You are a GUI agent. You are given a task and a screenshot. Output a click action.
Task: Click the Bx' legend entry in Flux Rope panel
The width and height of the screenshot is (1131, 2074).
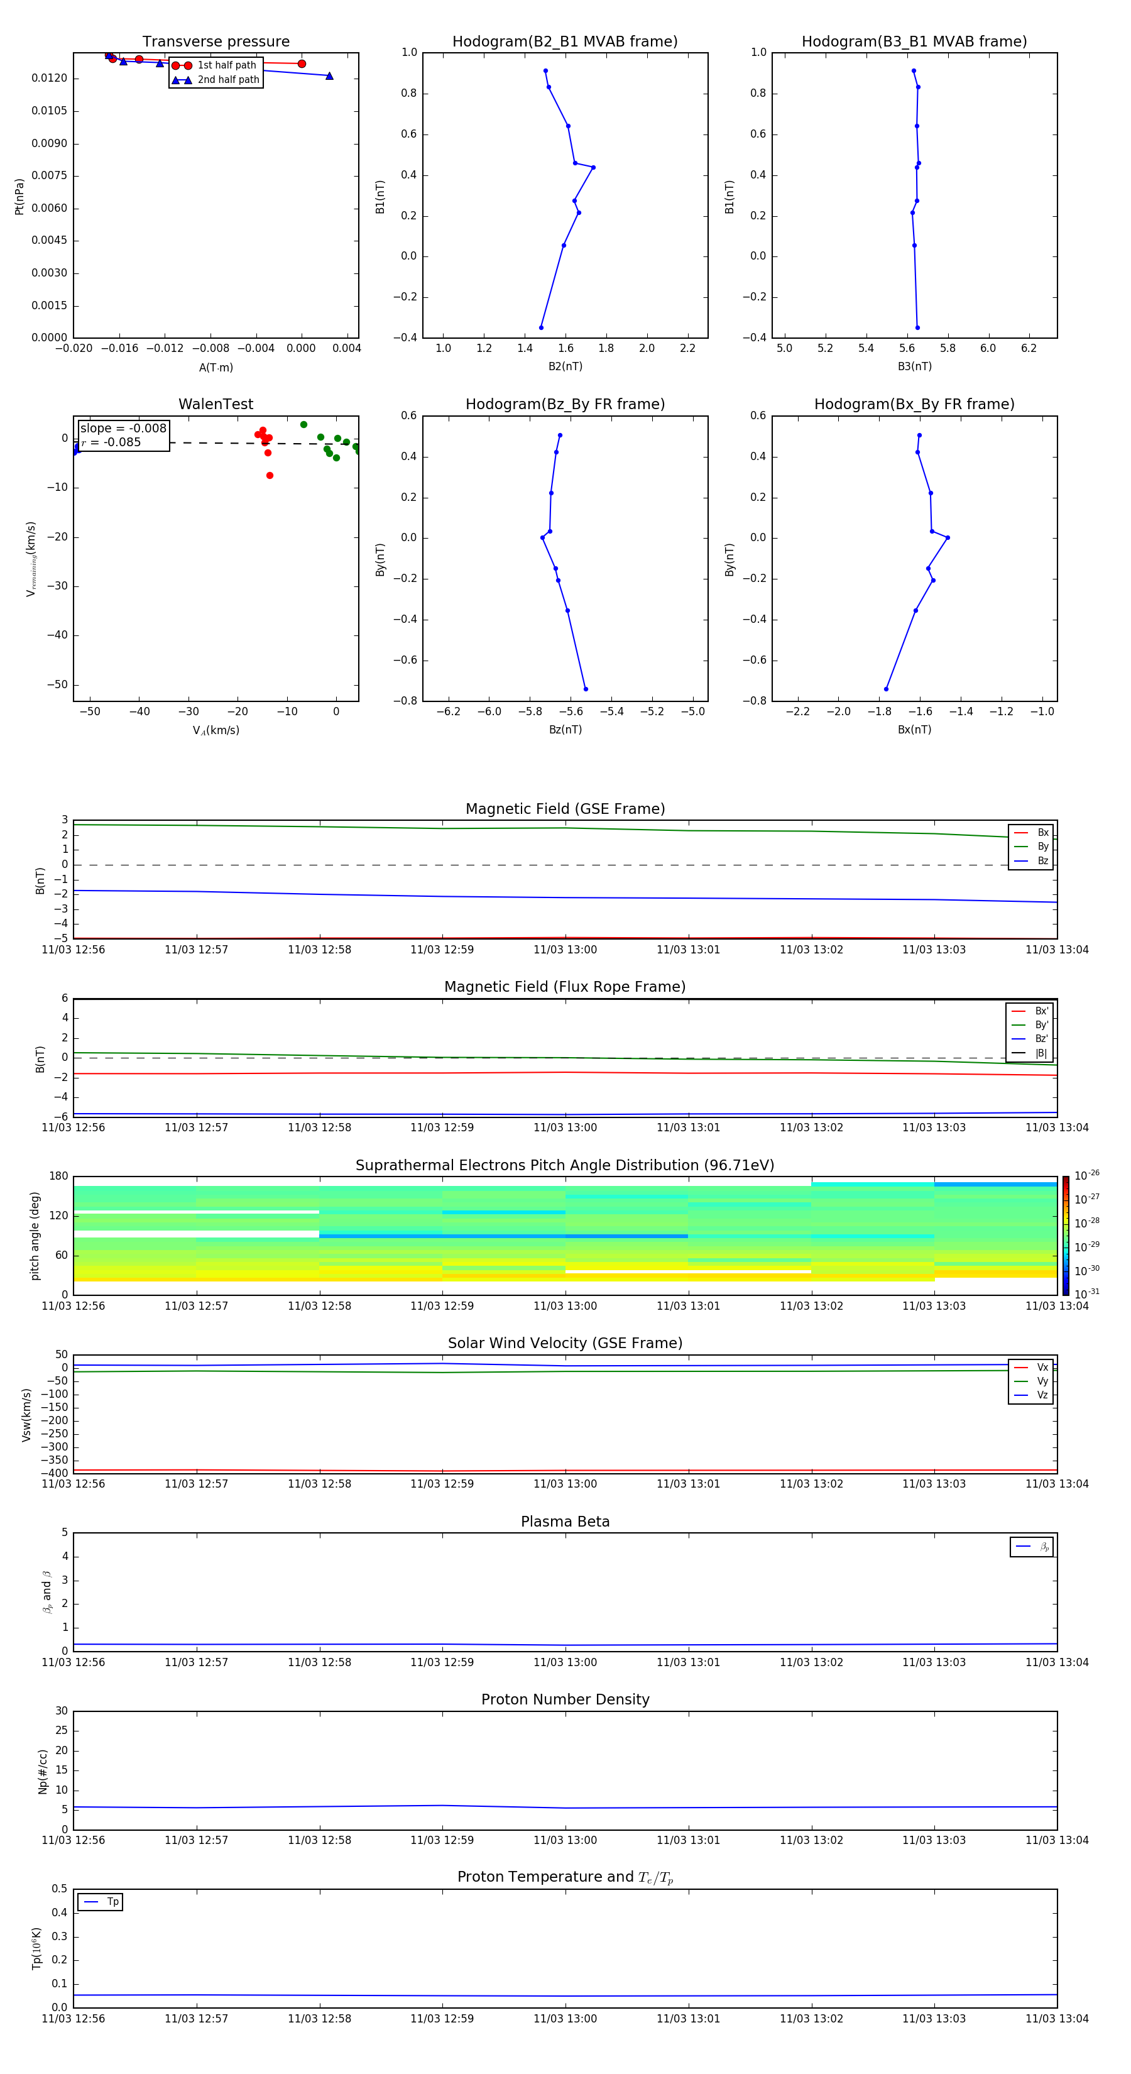click(x=1030, y=1011)
